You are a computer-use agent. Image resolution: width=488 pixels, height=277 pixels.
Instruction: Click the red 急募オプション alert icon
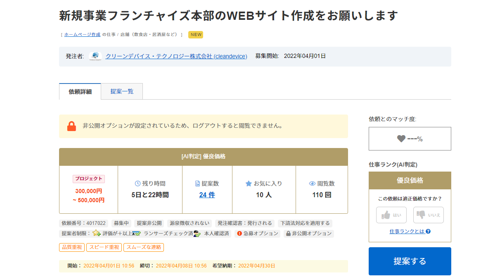pyautogui.click(x=239, y=233)
